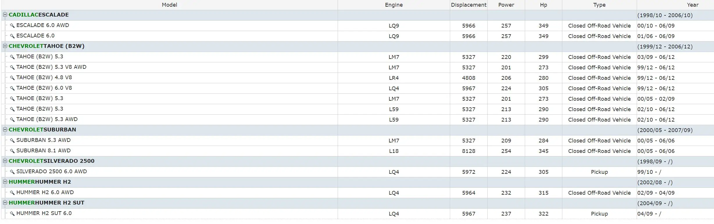714x224 pixels.
Task: Sort by the Hp column header
Action: pos(543,5)
